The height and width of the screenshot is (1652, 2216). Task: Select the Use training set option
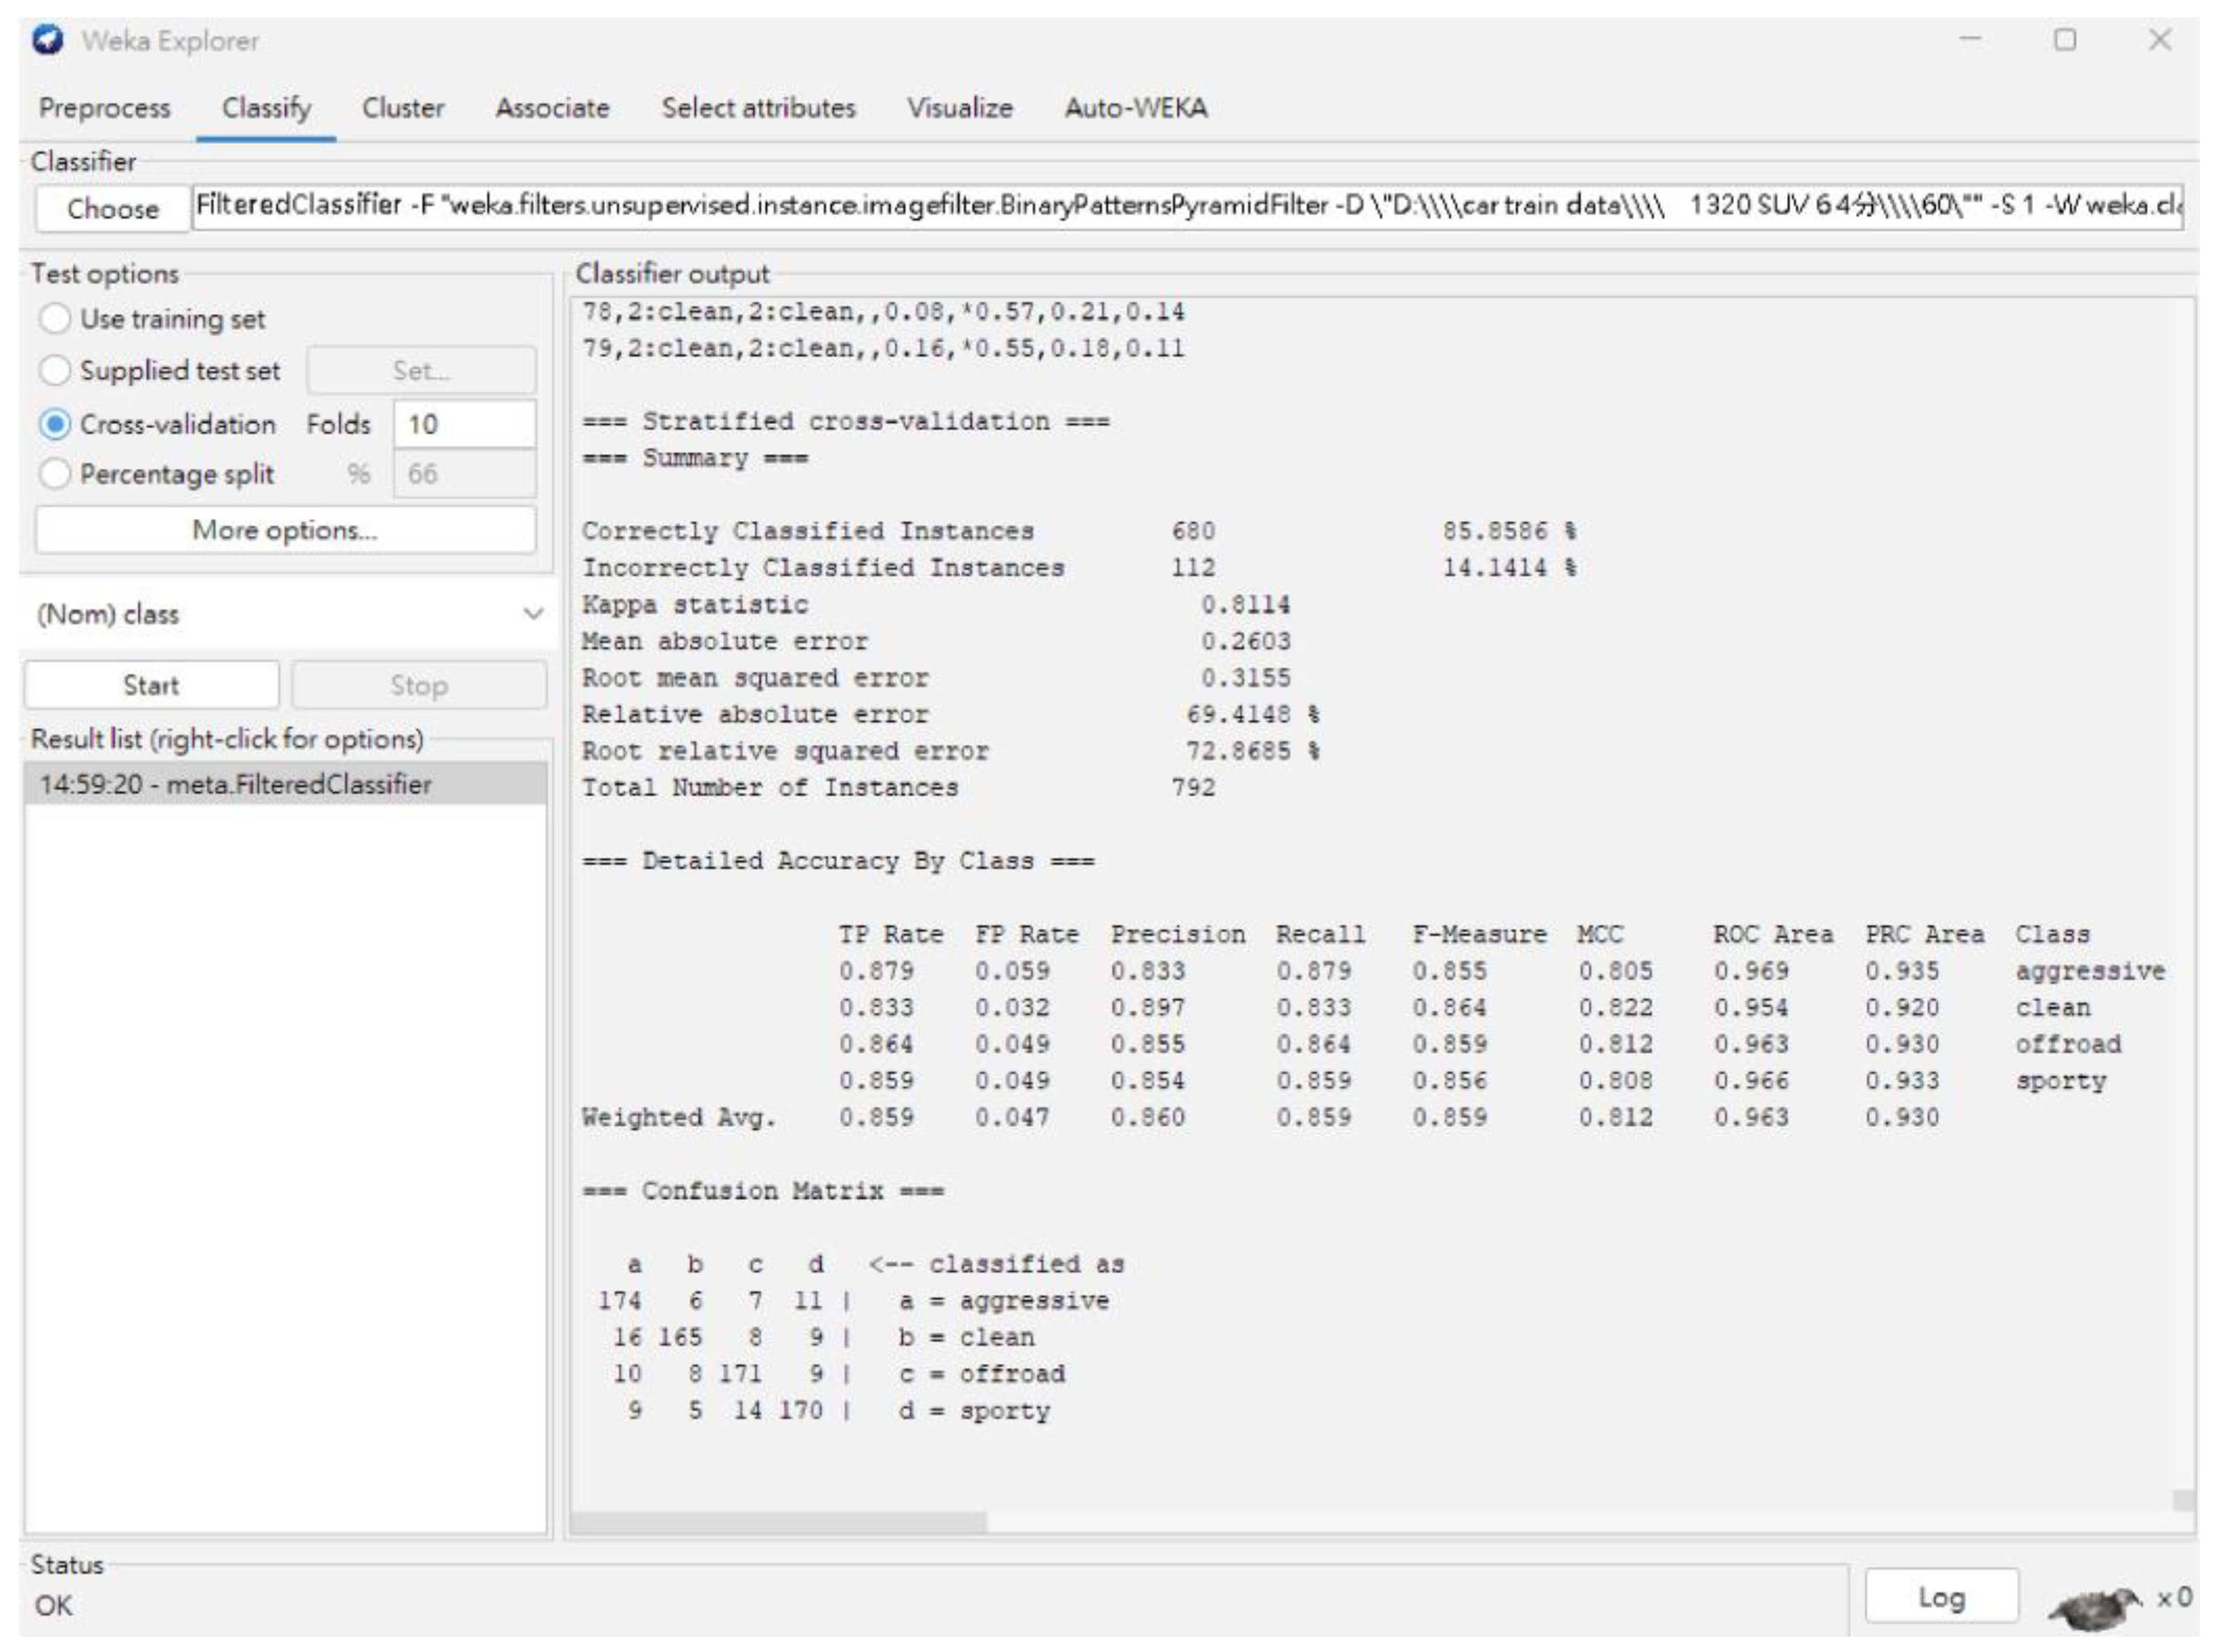pos(55,319)
